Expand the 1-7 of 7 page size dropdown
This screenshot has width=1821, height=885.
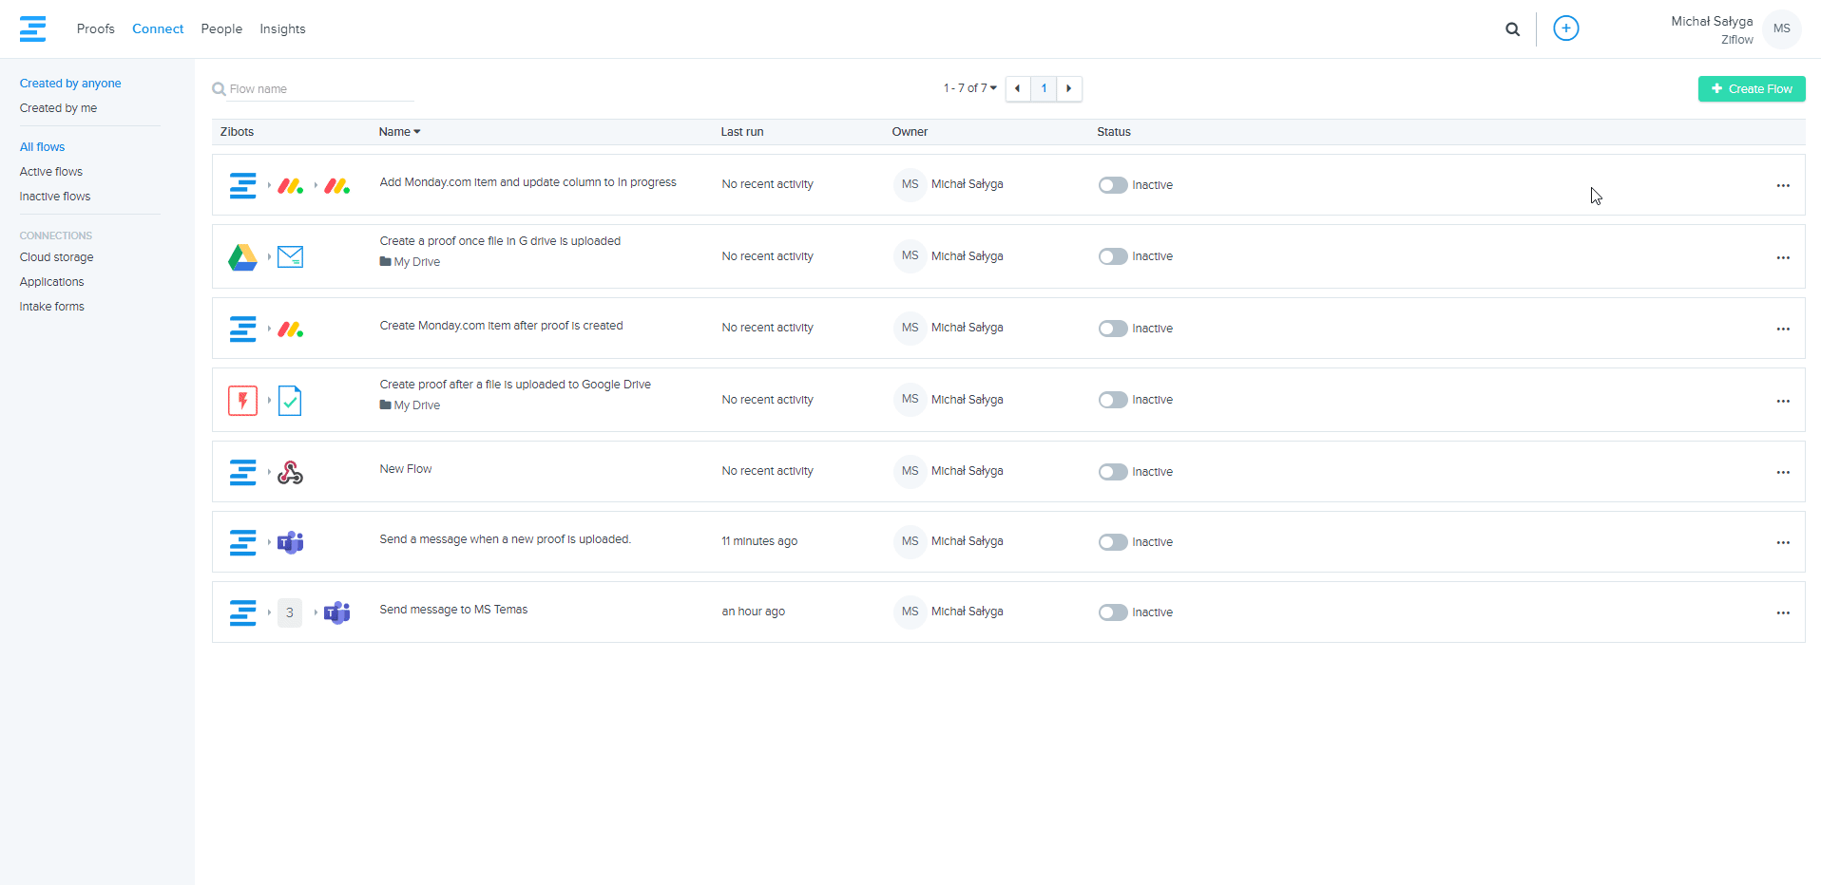pos(970,88)
